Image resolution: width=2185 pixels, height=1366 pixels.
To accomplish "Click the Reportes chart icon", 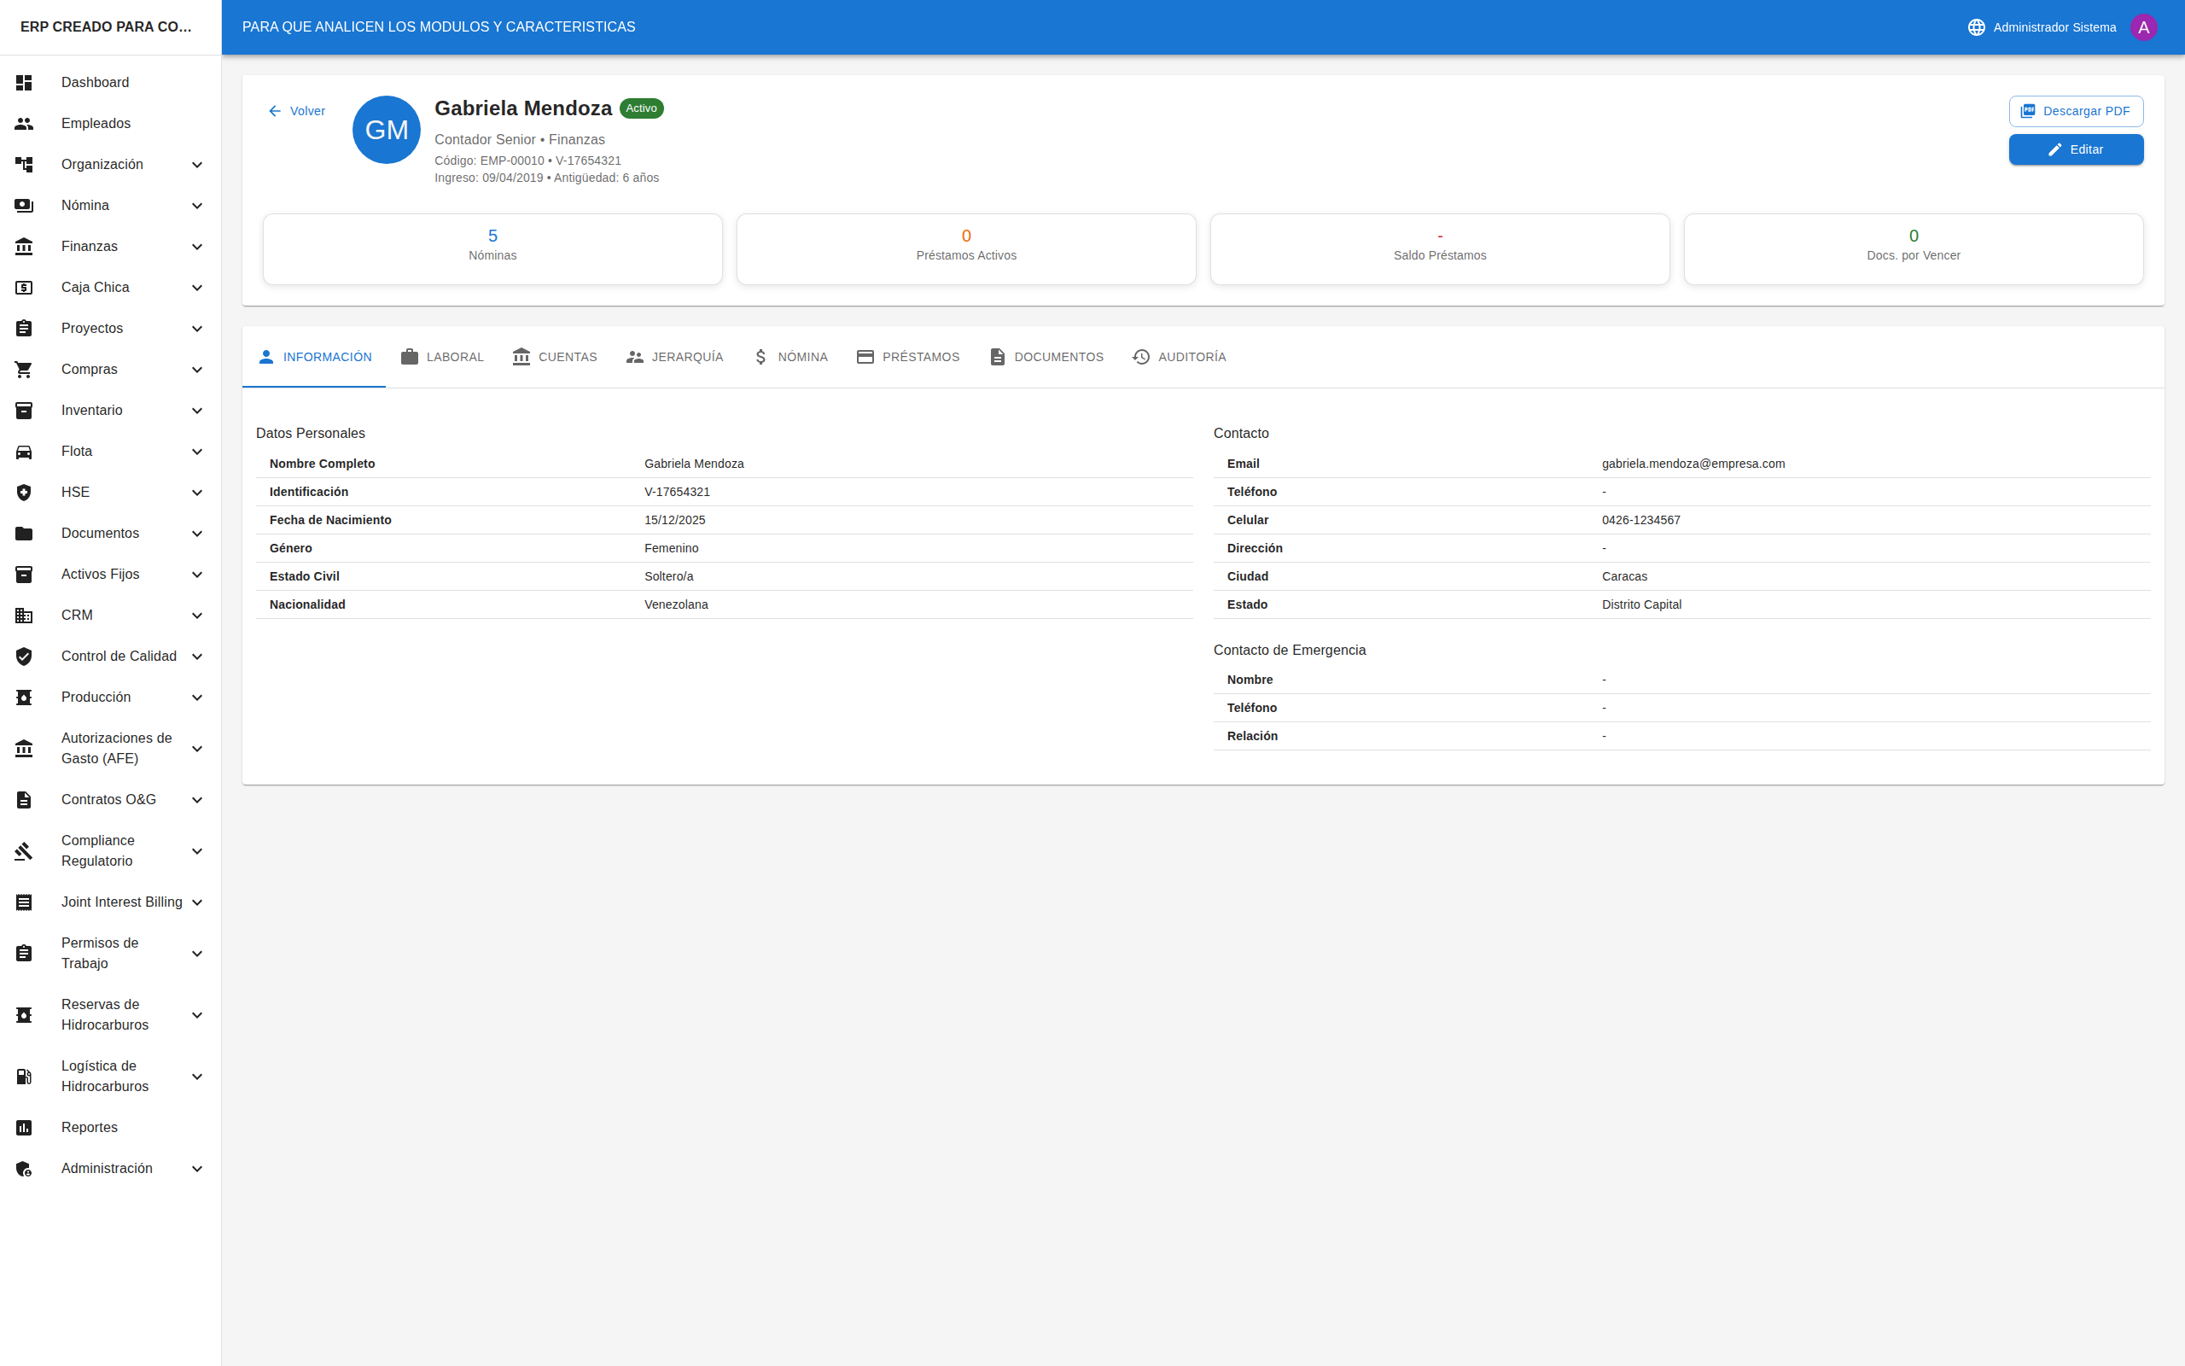I will (25, 1128).
